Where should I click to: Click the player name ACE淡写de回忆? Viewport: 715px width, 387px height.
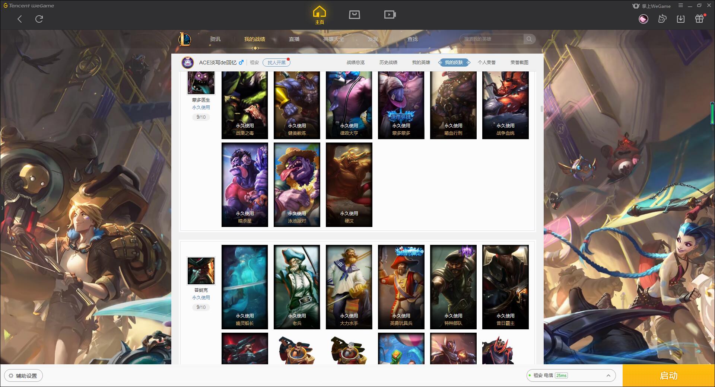pos(218,63)
